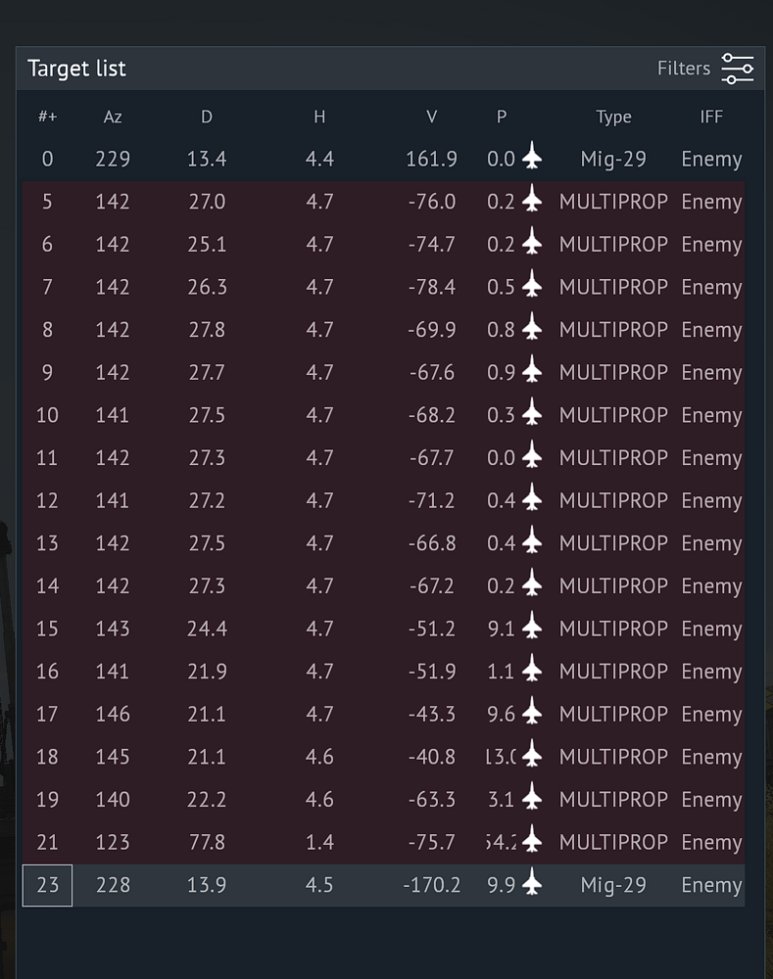This screenshot has height=979, width=773.
Task: Click the IFF column header
Action: tap(711, 117)
